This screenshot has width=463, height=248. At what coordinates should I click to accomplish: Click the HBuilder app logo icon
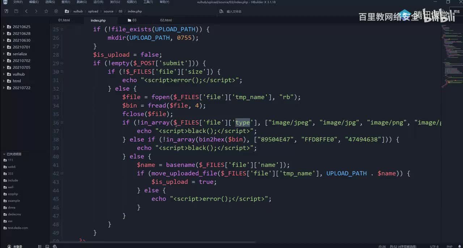pyautogui.click(x=5, y=2)
